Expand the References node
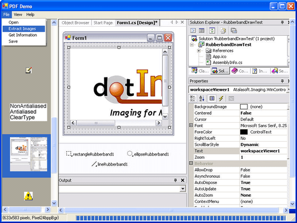Screen dimensions: 297x223 point(199,51)
